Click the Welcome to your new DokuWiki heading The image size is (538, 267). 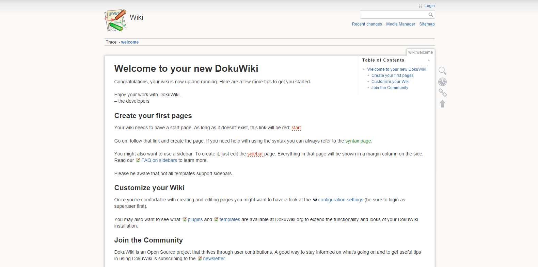click(186, 69)
